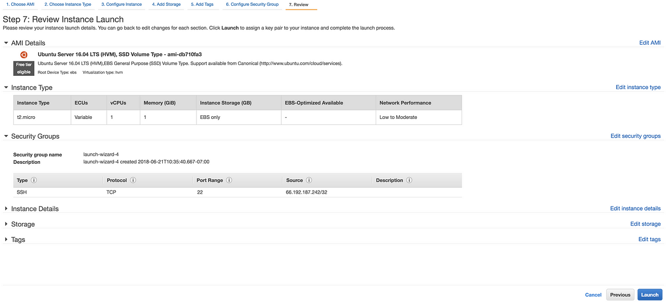Open the 3. Configure Instance tab

[x=122, y=4]
